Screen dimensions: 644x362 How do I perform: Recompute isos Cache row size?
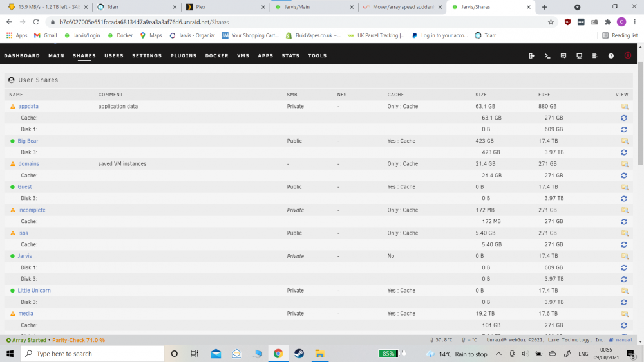[624, 244]
